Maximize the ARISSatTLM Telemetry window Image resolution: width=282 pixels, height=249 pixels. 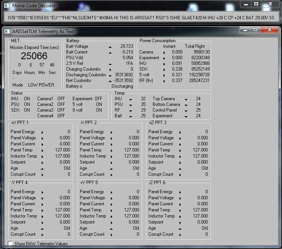[255, 30]
